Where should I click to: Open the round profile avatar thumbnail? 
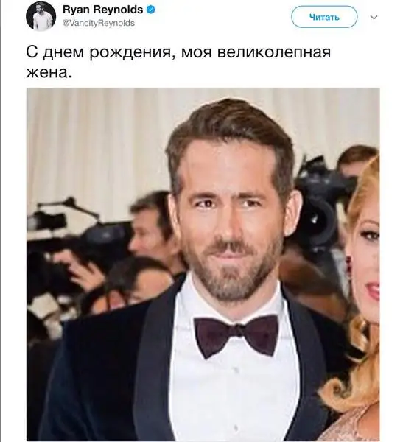(41, 15)
